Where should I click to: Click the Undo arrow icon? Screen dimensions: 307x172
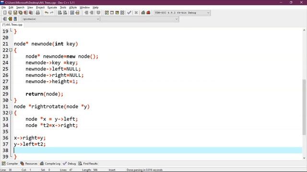47,13
